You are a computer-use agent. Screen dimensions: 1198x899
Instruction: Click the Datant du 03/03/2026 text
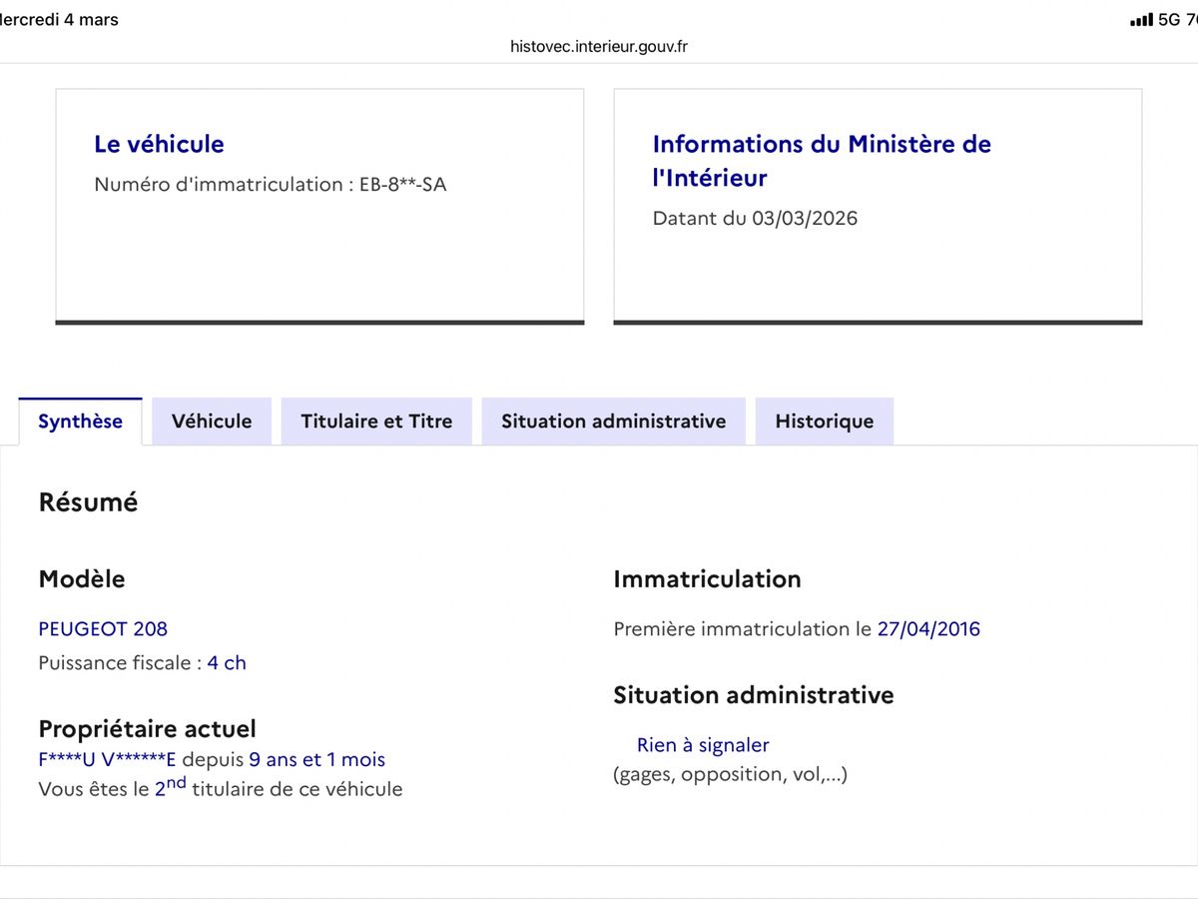755,218
